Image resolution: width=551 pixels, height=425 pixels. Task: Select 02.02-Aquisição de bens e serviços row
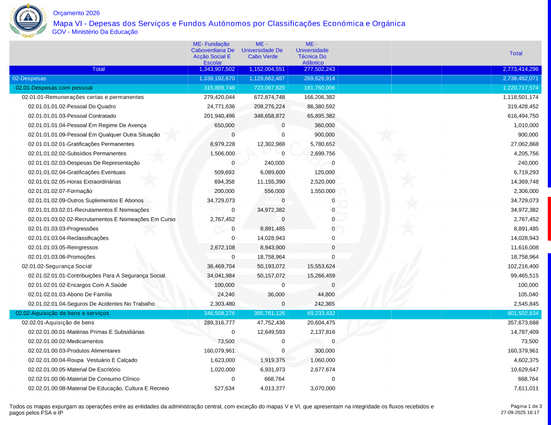(62, 313)
